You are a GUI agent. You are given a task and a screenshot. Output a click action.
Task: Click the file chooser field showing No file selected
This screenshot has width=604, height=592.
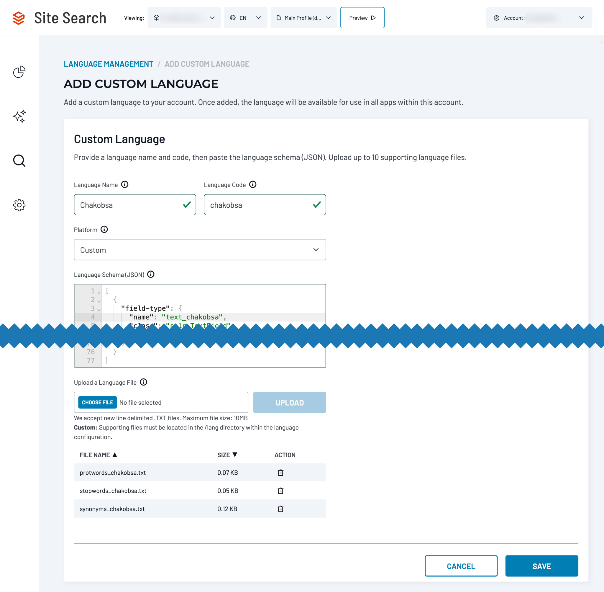(161, 402)
